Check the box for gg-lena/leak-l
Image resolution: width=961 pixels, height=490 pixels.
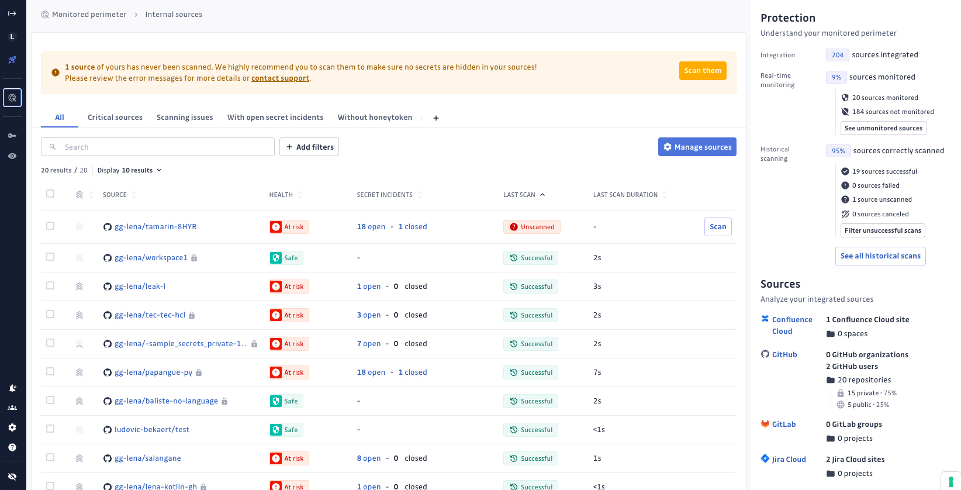(x=50, y=285)
